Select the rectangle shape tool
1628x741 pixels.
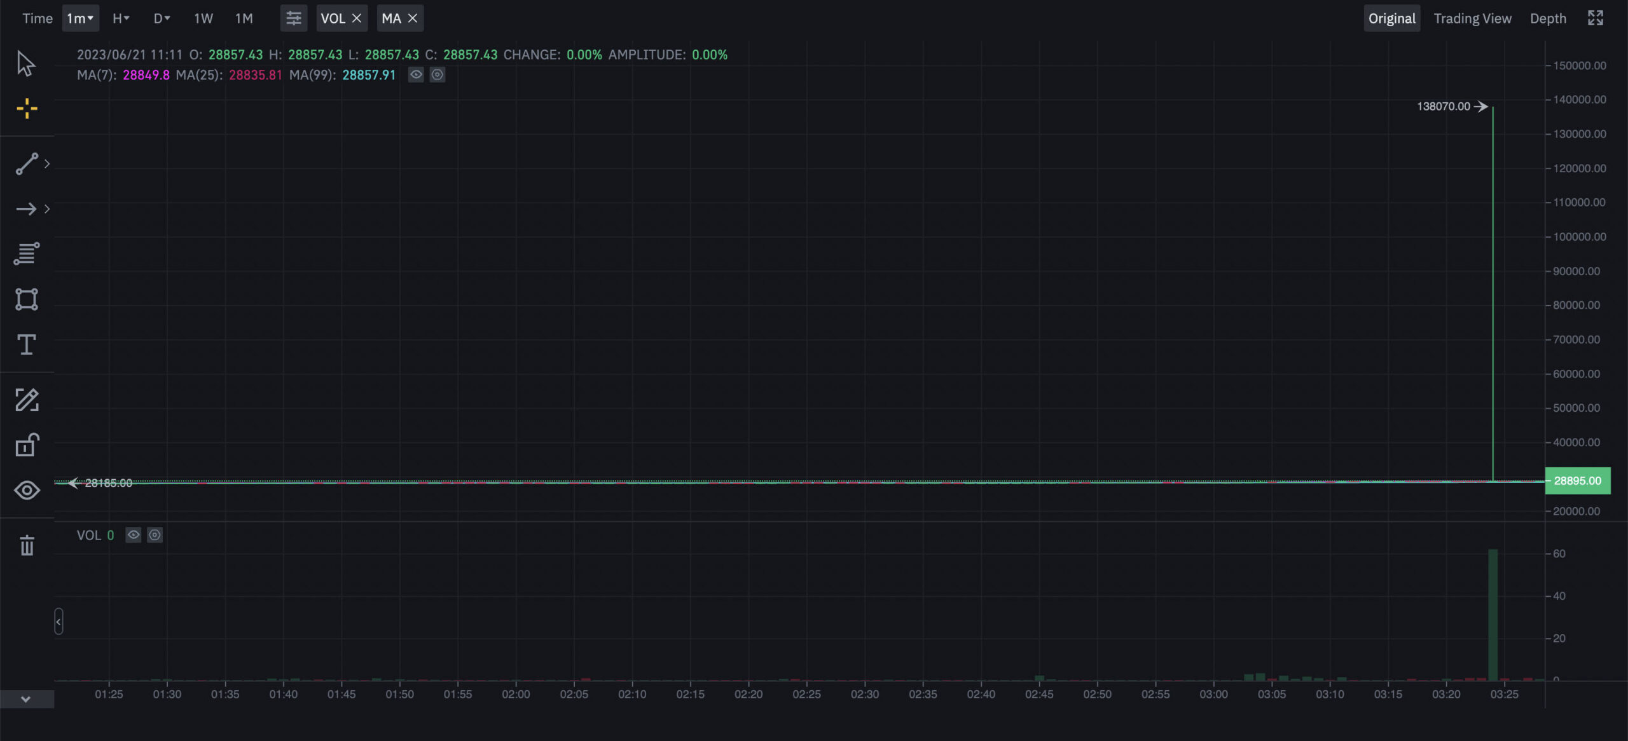tap(27, 299)
